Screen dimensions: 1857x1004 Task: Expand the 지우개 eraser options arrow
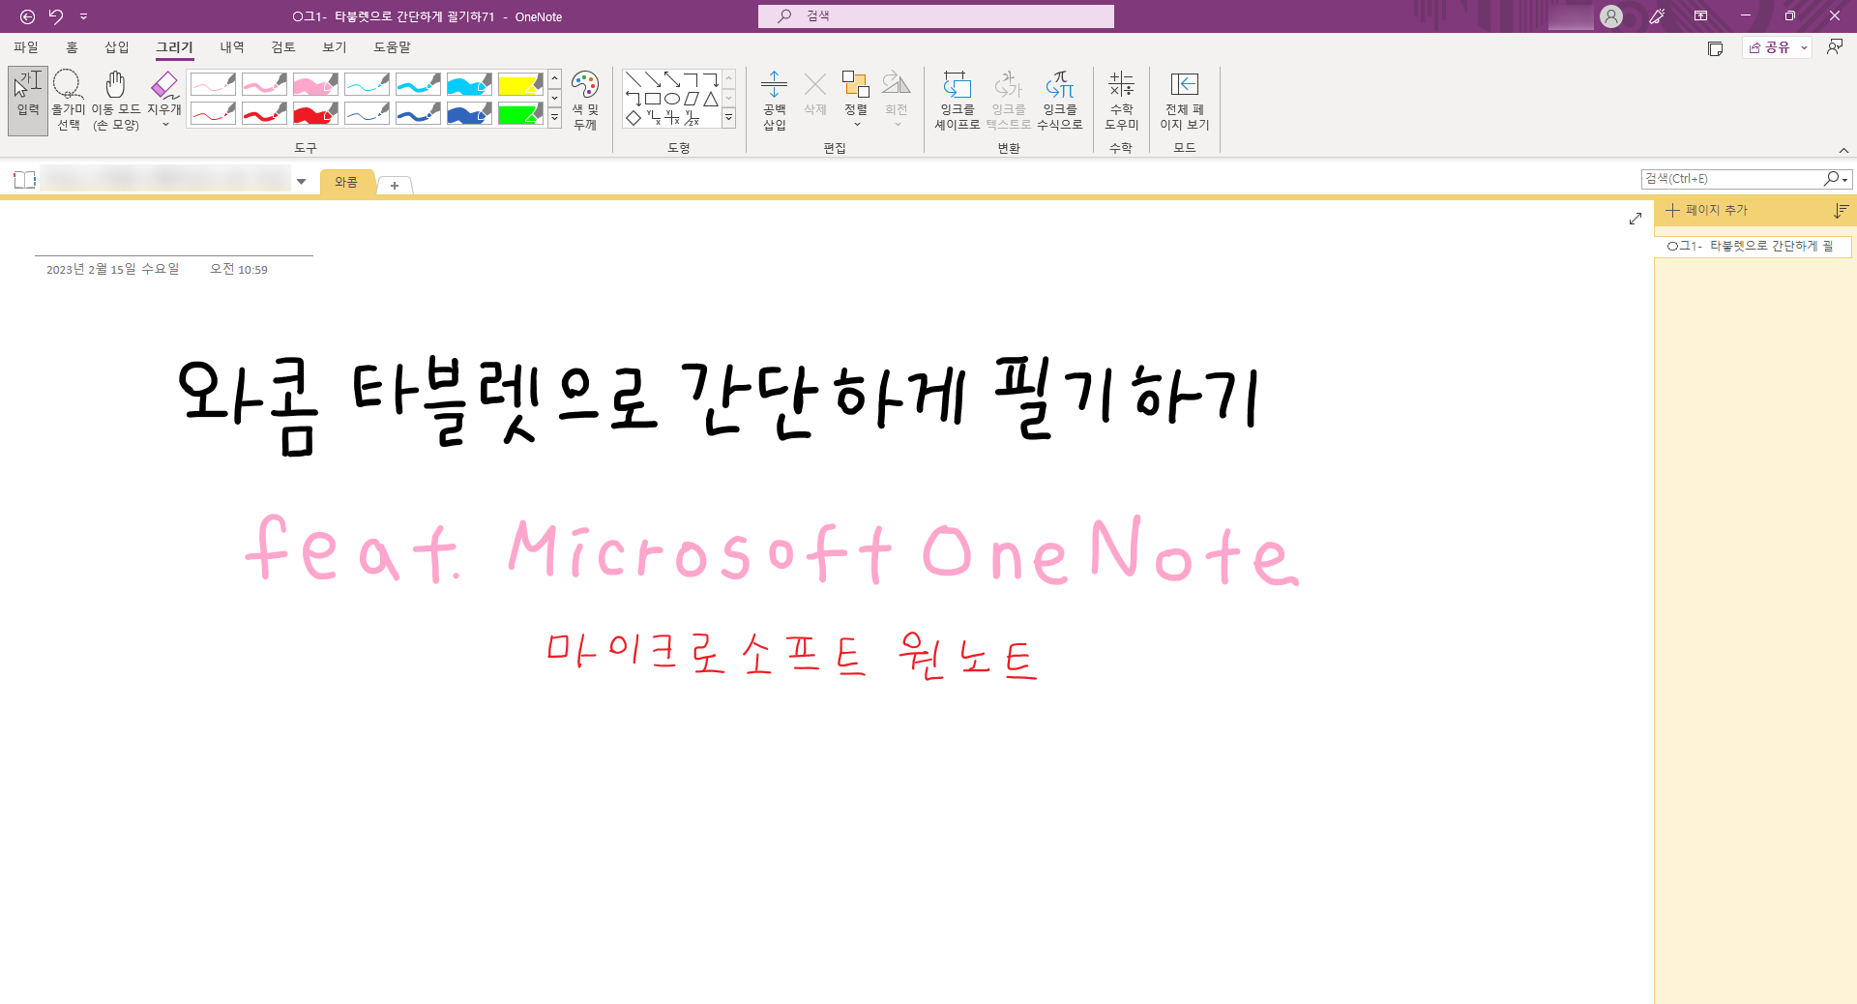[x=165, y=125]
